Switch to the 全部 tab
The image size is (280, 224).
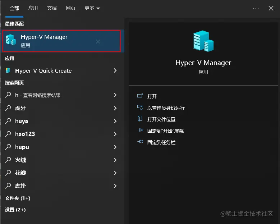click(14, 8)
